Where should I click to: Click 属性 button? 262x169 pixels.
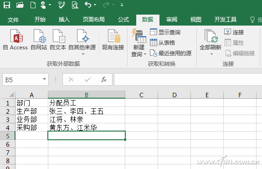tap(234, 42)
